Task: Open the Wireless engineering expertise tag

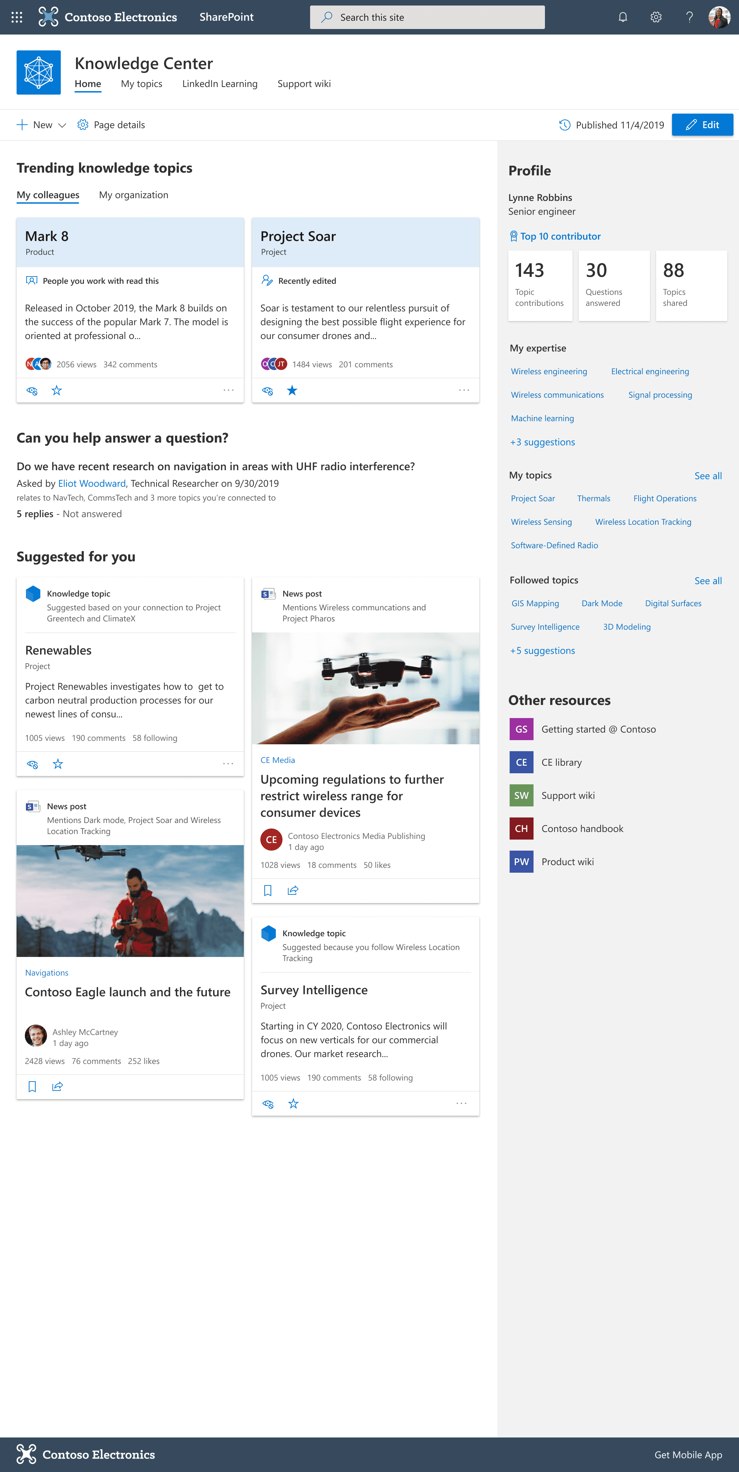Action: (549, 371)
